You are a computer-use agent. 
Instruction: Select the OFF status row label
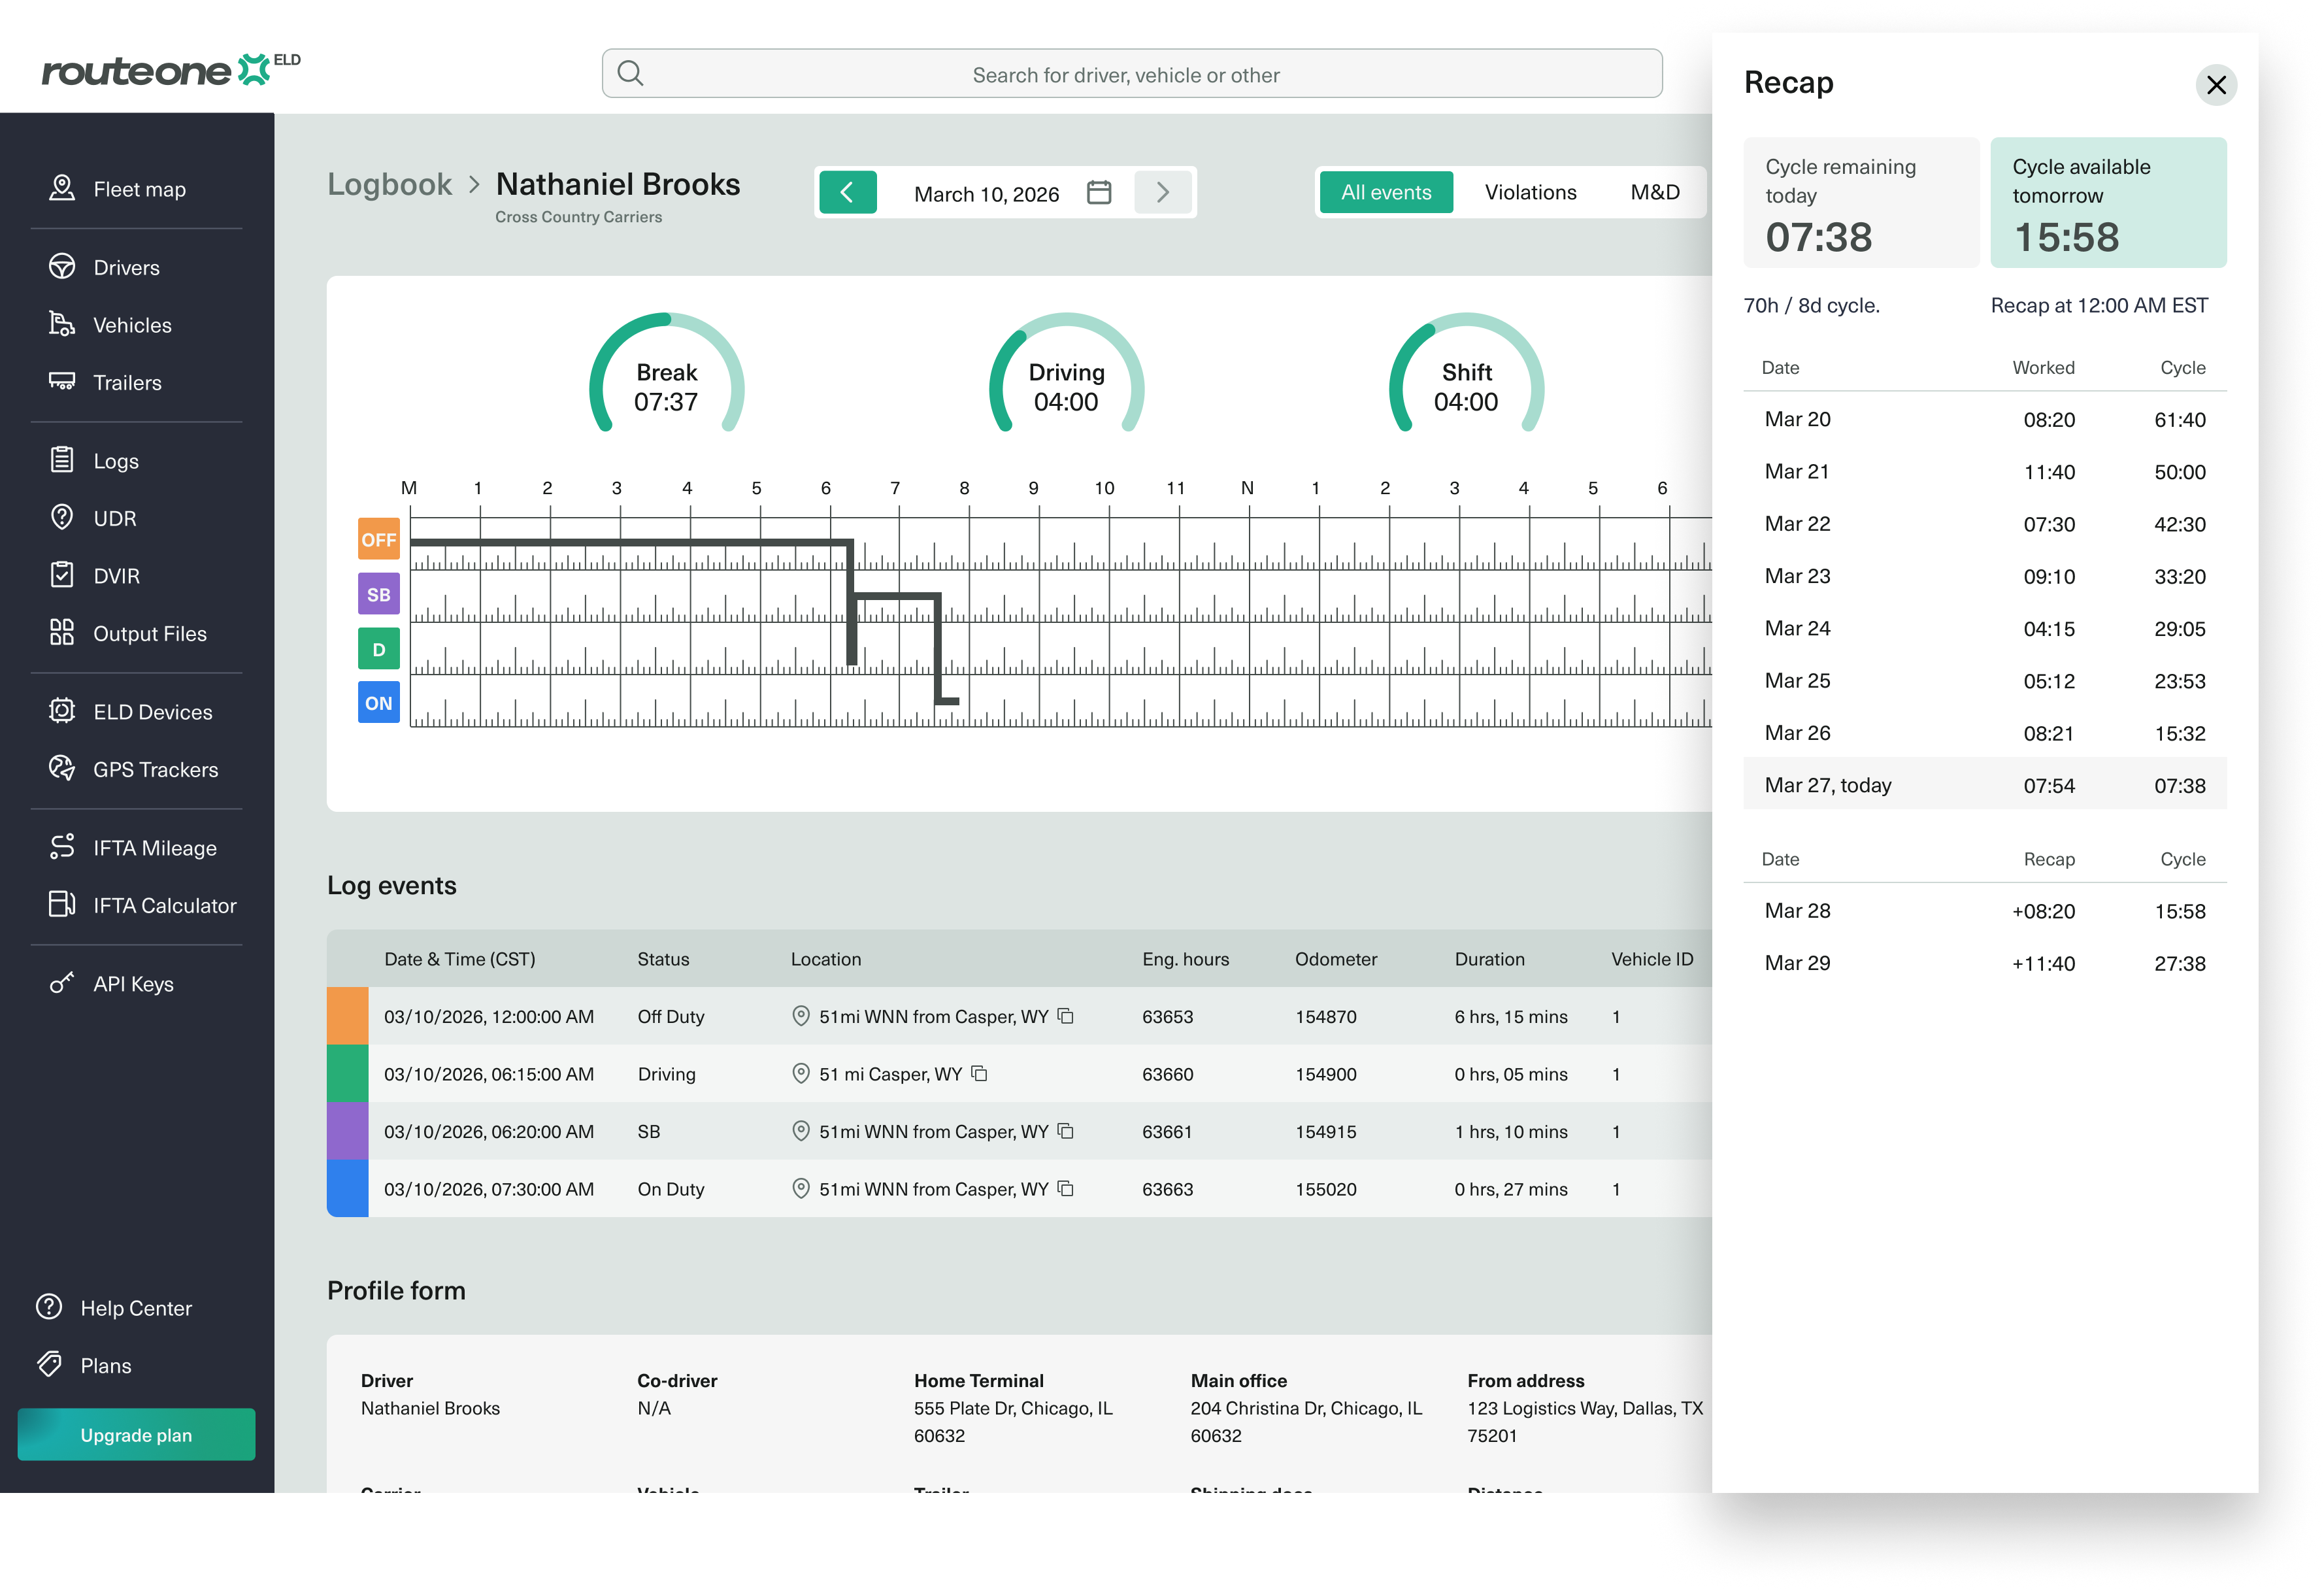(x=379, y=540)
